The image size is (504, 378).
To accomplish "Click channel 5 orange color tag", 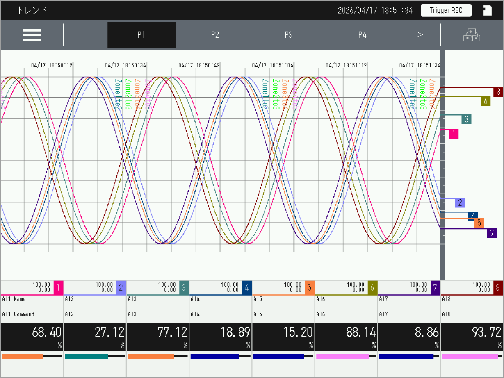I will pyautogui.click(x=310, y=288).
